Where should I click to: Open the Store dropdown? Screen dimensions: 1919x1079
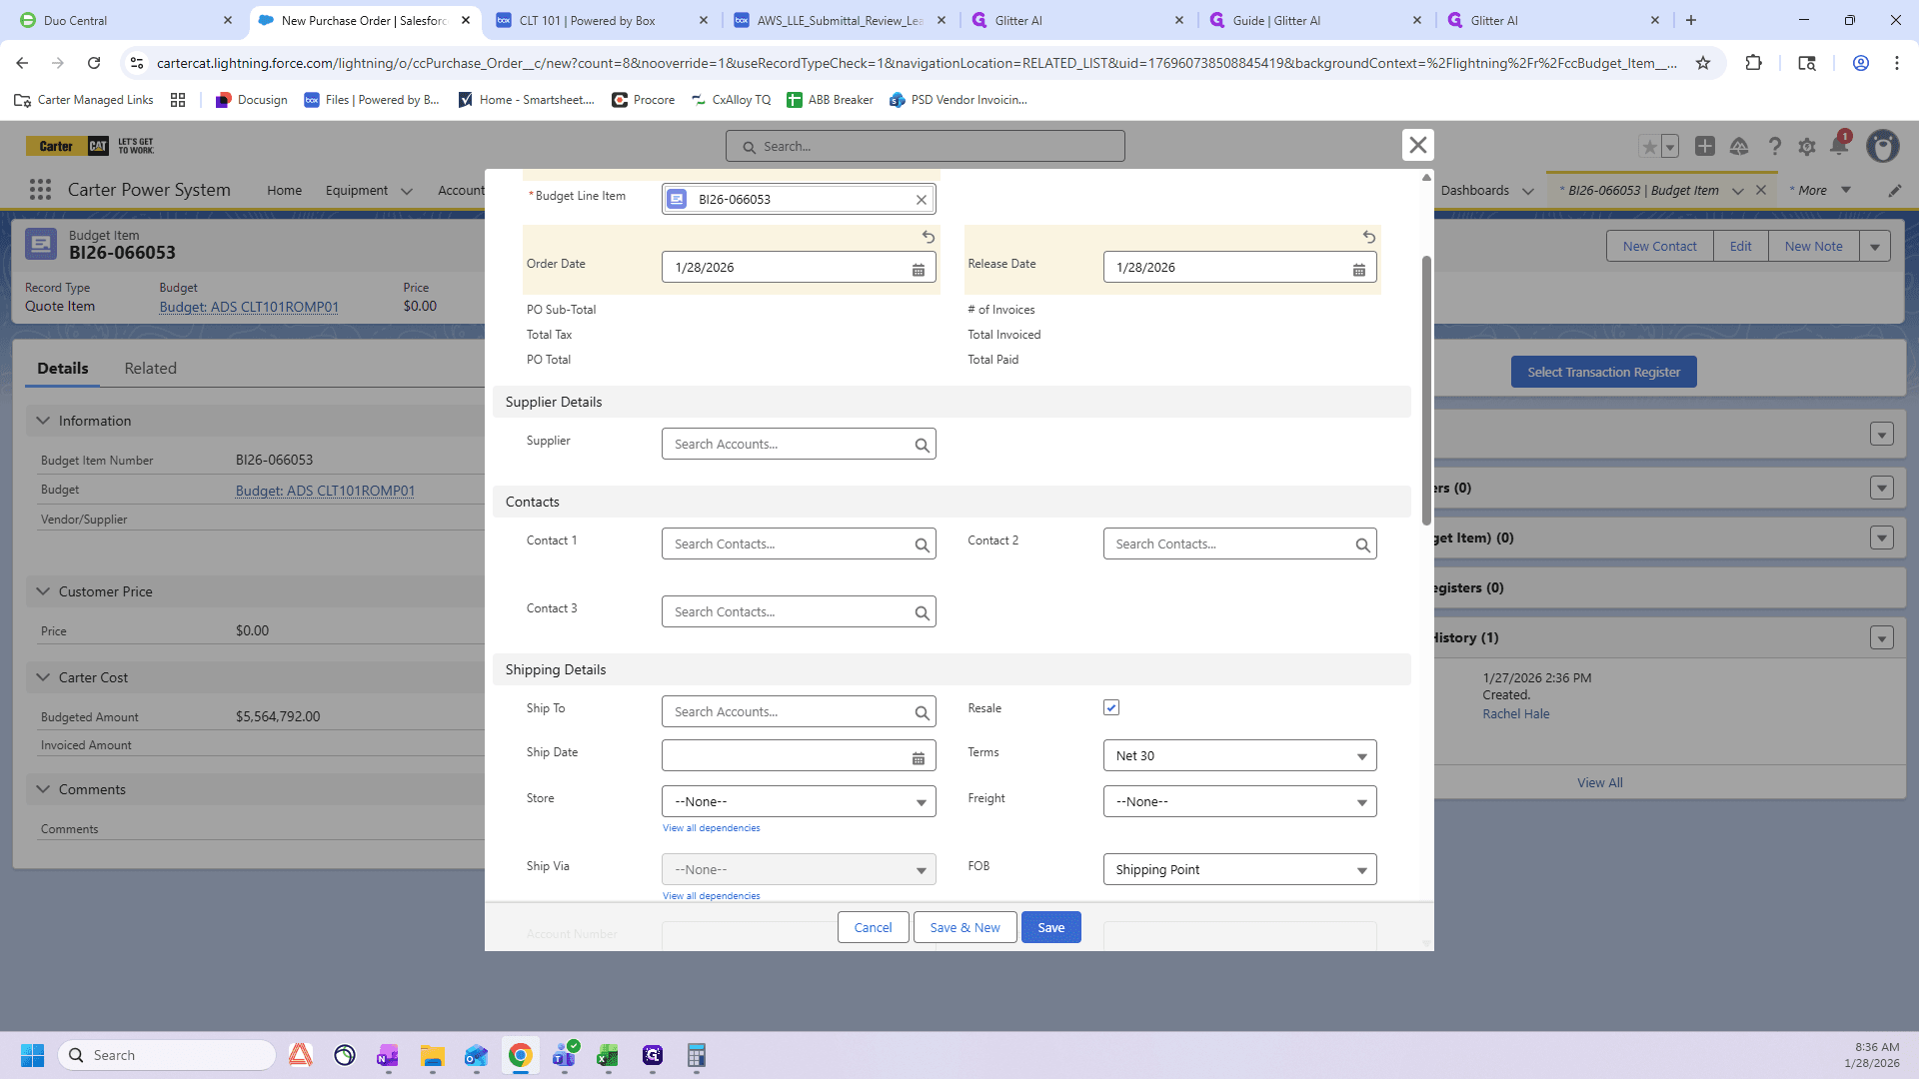799,801
